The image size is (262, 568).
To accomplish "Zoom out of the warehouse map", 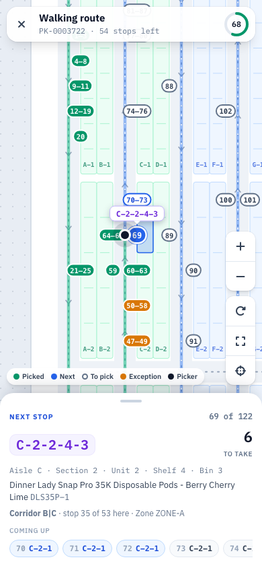I will [241, 277].
